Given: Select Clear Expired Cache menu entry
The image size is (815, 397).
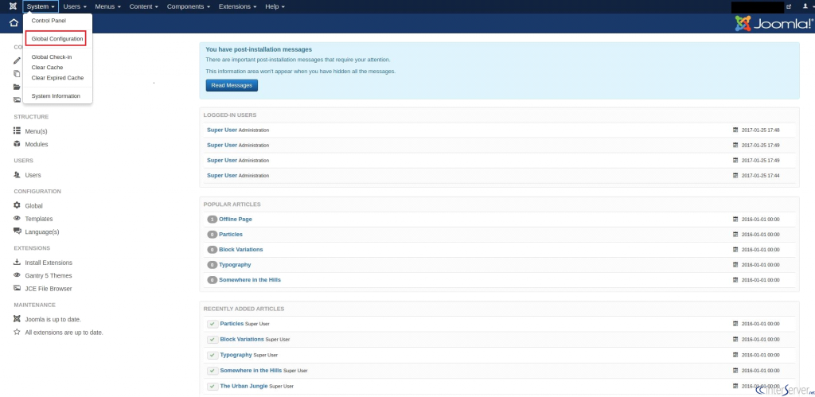Looking at the screenshot, I should [x=57, y=78].
